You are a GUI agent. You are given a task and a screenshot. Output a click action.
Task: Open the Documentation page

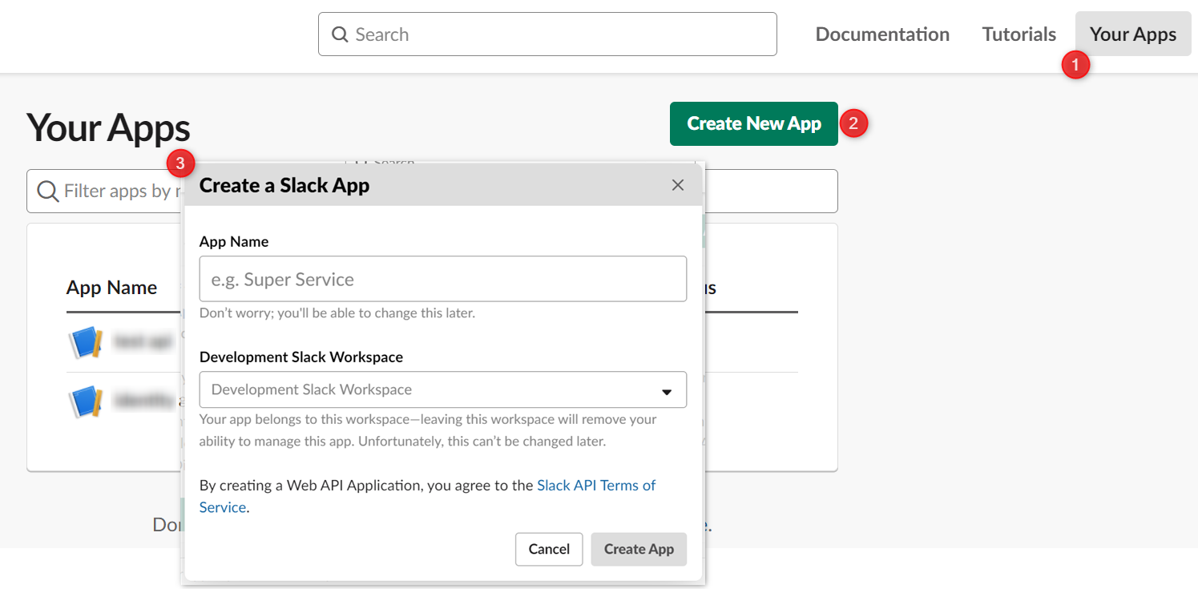pos(882,34)
